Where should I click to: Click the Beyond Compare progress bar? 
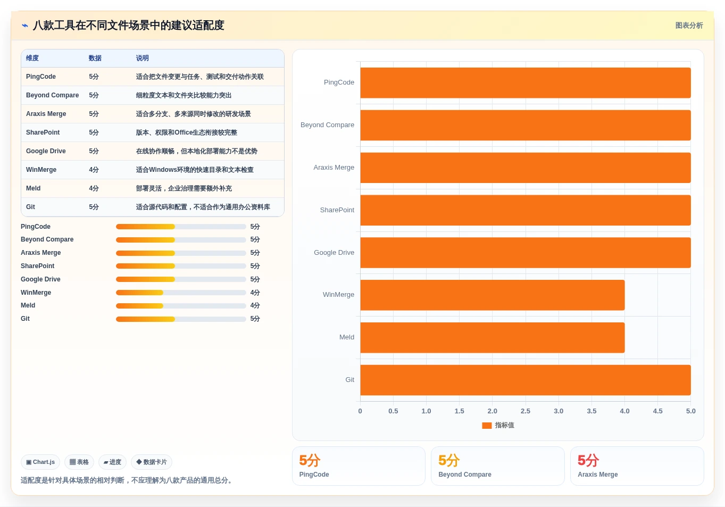coord(181,240)
